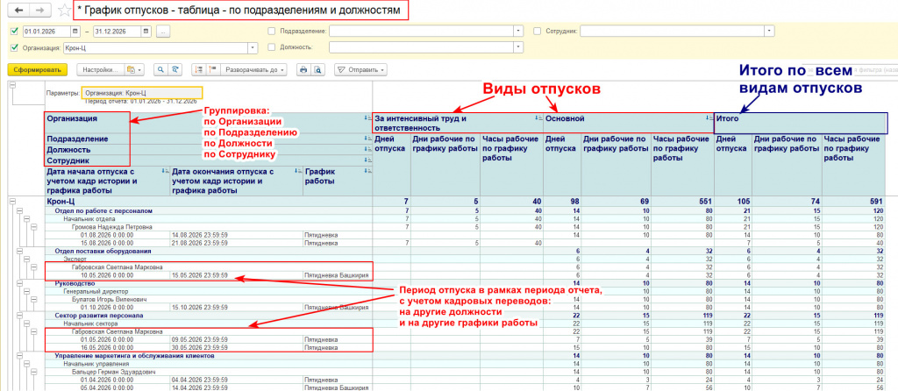Open the period selection ellipsis button
This screenshot has width=898, height=391.
163,31
